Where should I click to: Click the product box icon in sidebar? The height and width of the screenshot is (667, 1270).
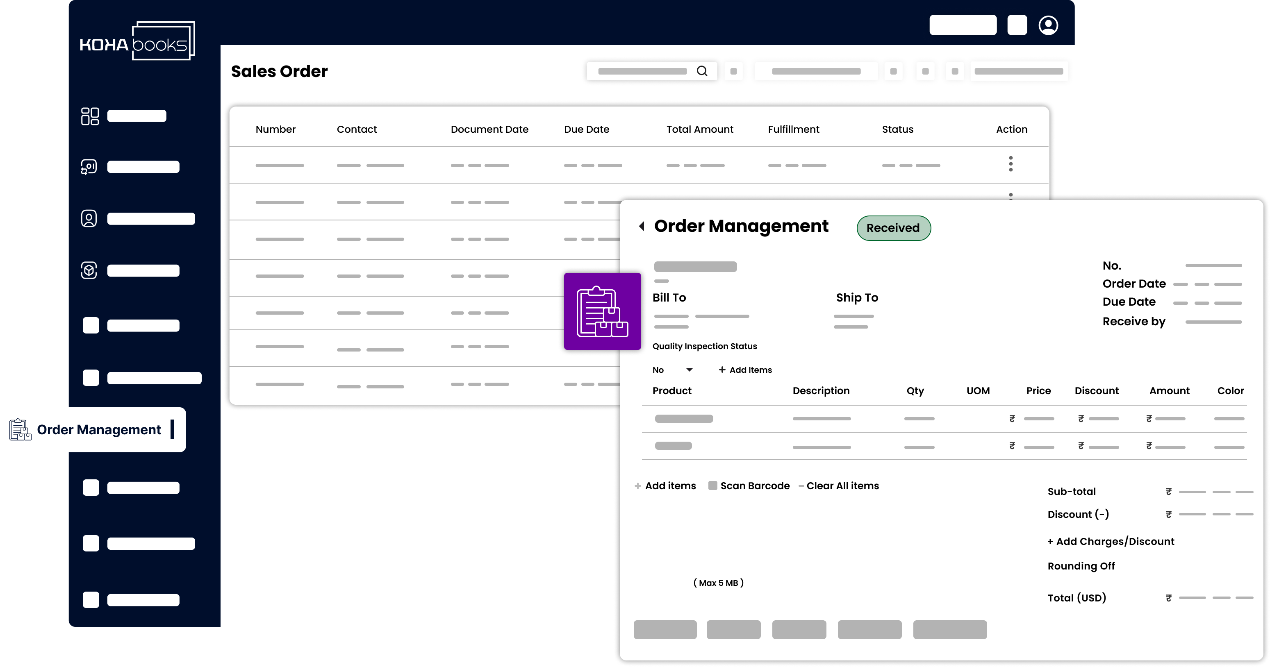point(89,270)
